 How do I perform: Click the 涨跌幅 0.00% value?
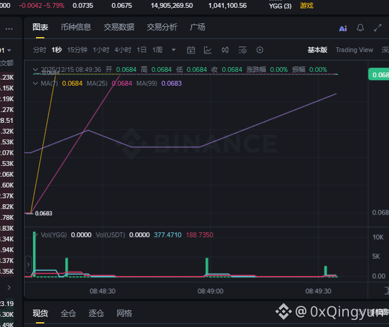(279, 69)
